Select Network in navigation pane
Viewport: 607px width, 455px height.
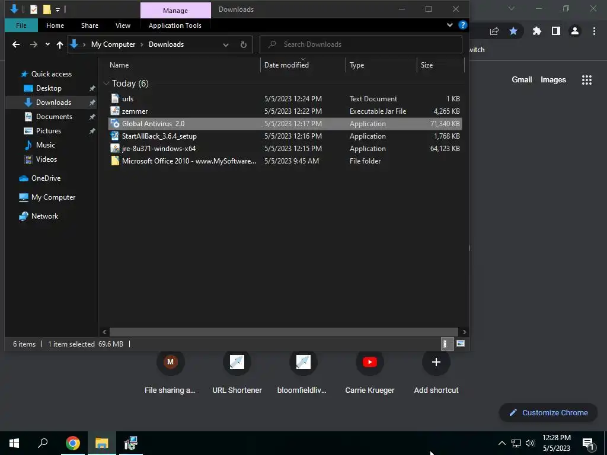click(44, 216)
